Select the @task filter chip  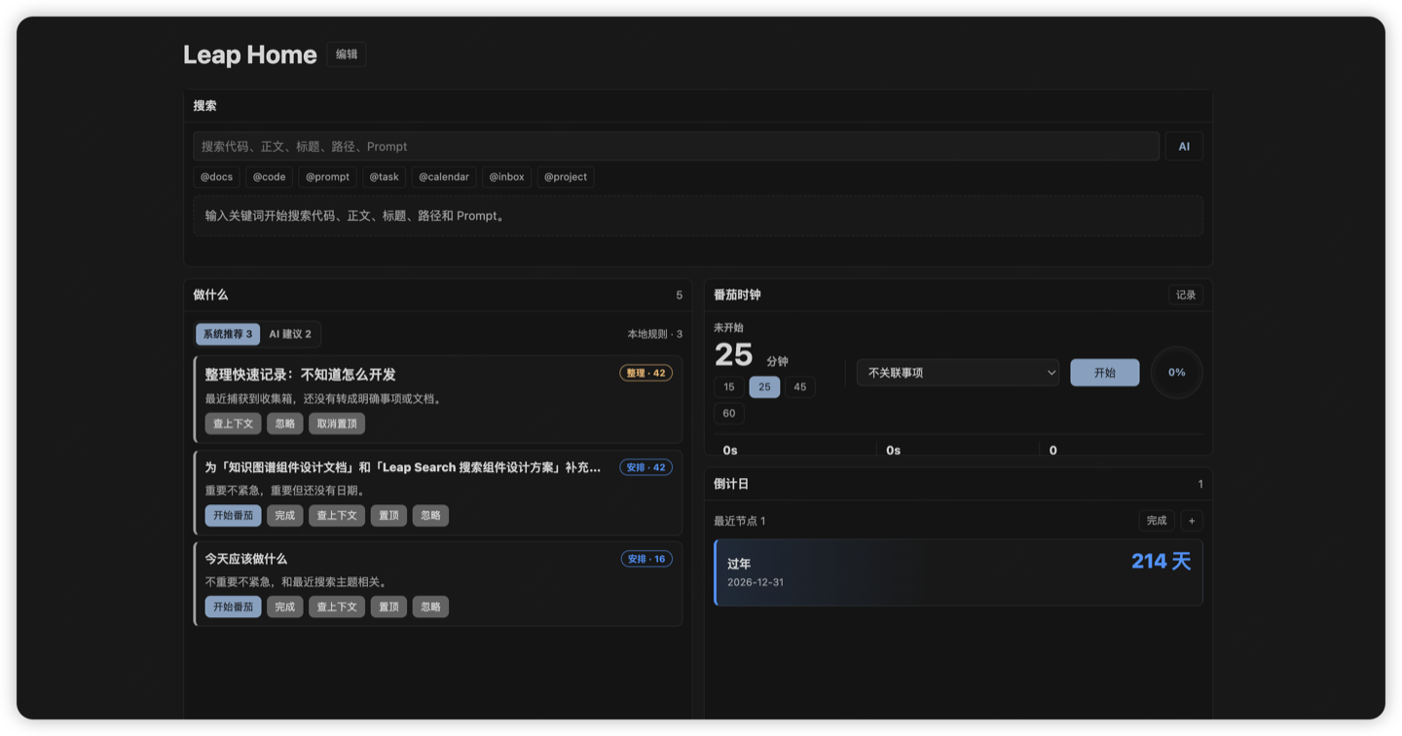(384, 177)
